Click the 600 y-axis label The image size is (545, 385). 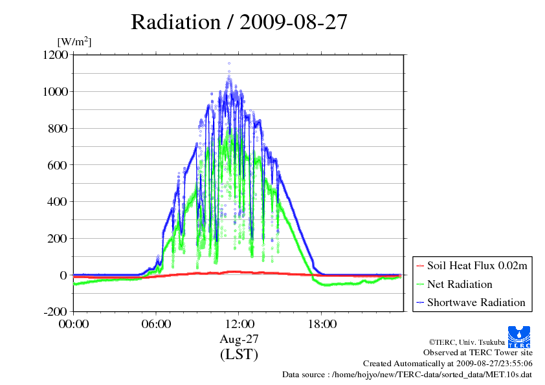[58, 165]
